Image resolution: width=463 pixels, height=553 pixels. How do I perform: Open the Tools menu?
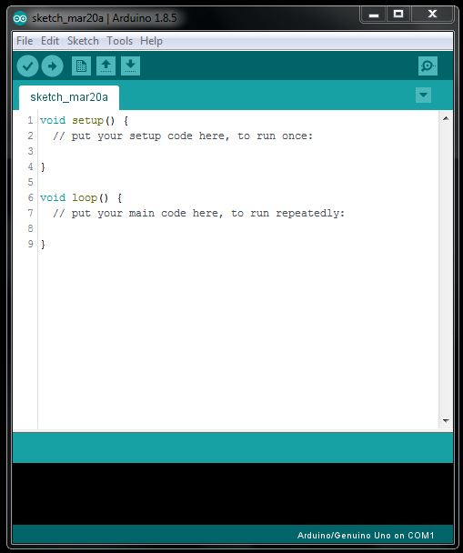[x=119, y=41]
